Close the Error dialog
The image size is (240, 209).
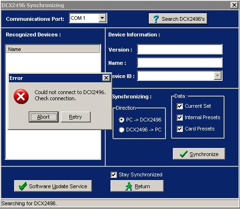(x=106, y=78)
